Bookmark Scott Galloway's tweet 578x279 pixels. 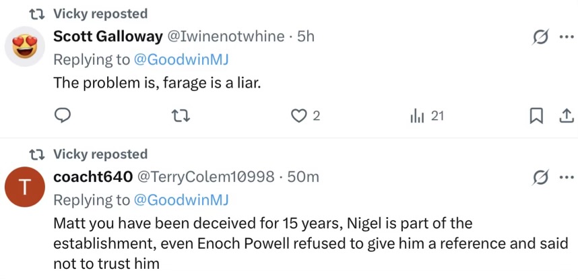point(536,117)
